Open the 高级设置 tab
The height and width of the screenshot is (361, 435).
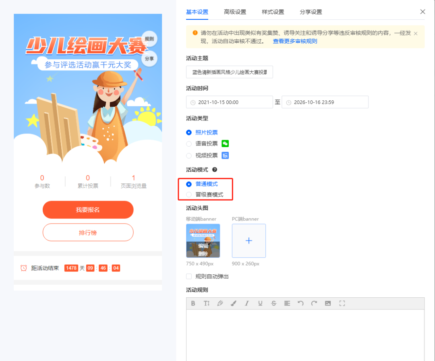235,12
